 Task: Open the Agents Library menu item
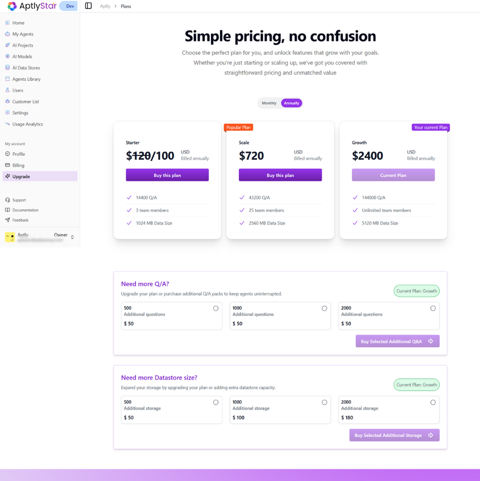tap(26, 79)
